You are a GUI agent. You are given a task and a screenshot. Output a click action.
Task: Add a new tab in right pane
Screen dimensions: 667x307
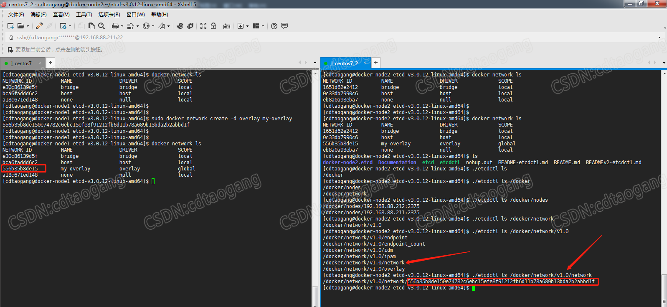pos(376,63)
